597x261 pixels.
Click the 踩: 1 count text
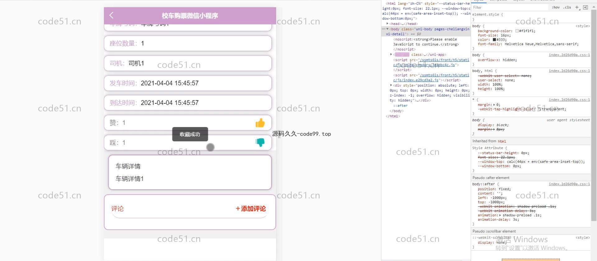pyautogui.click(x=118, y=143)
